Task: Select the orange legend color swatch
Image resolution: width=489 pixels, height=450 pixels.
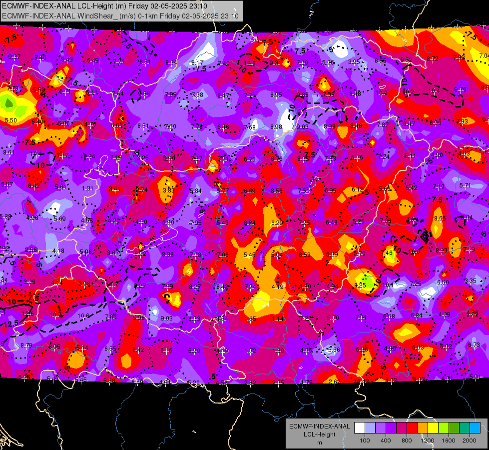Action: tap(423, 428)
